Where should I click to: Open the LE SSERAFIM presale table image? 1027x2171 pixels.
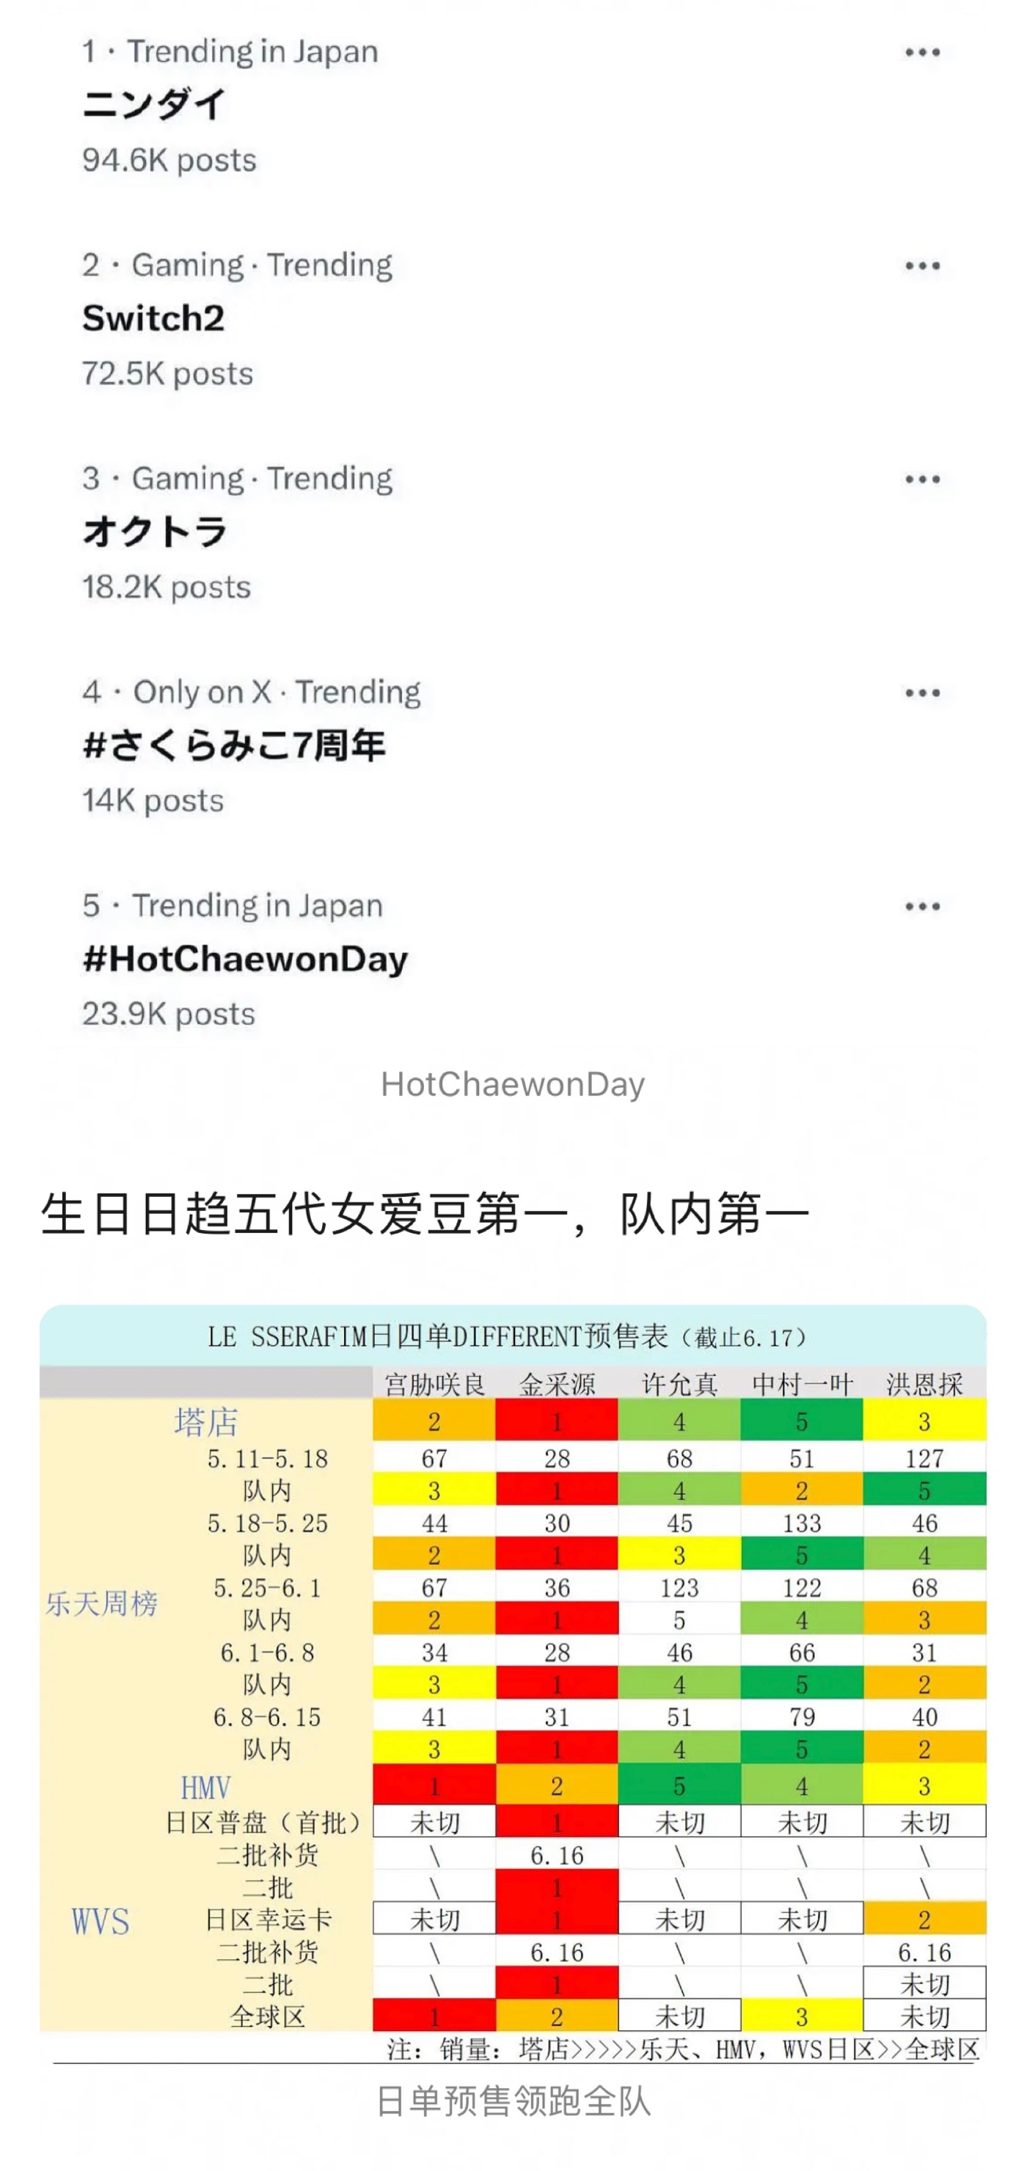[513, 1684]
